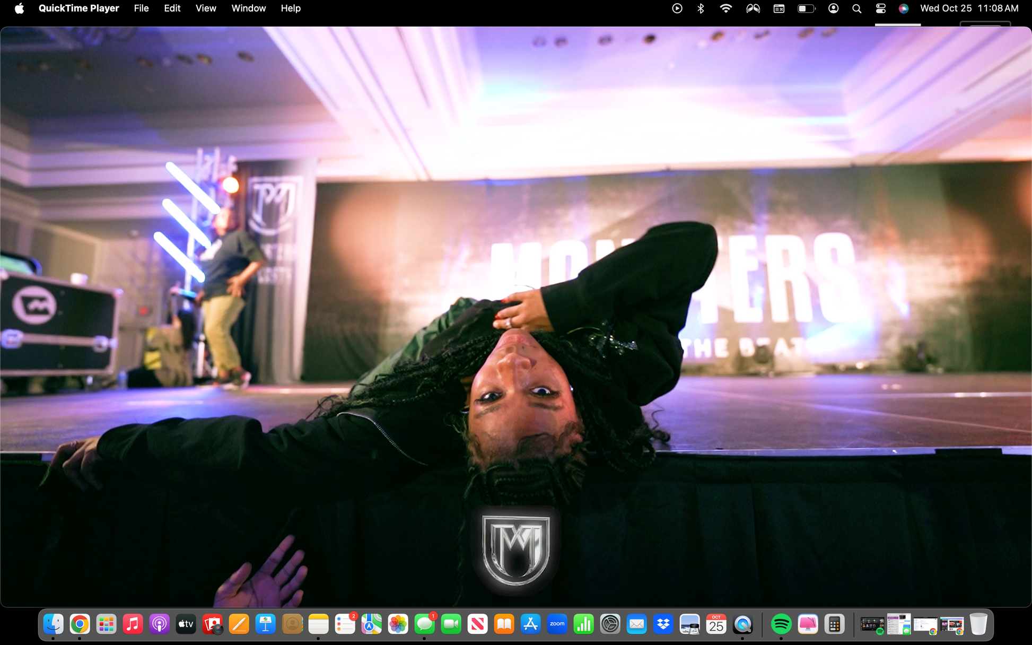The image size is (1032, 645).
Task: Open the Now Playing menu bar icon
Action: (x=677, y=8)
